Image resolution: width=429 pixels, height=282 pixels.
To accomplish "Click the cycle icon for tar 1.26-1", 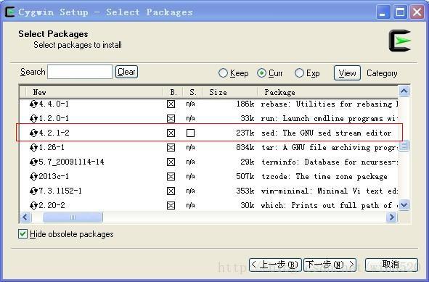I will coord(33,148).
